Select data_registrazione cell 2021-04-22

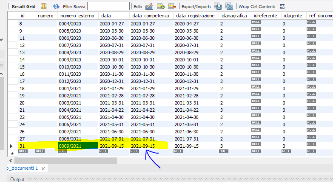pos(196,110)
